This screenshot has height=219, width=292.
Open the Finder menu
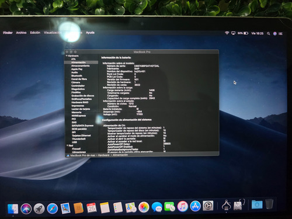click(x=8, y=33)
